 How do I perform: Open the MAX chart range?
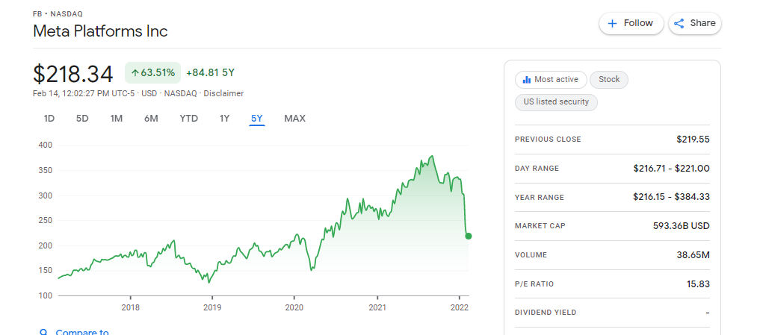[294, 119]
